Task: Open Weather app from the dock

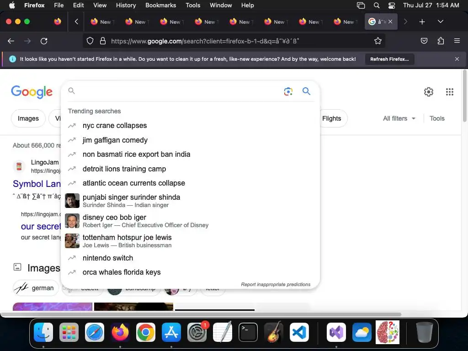Action: point(362,332)
